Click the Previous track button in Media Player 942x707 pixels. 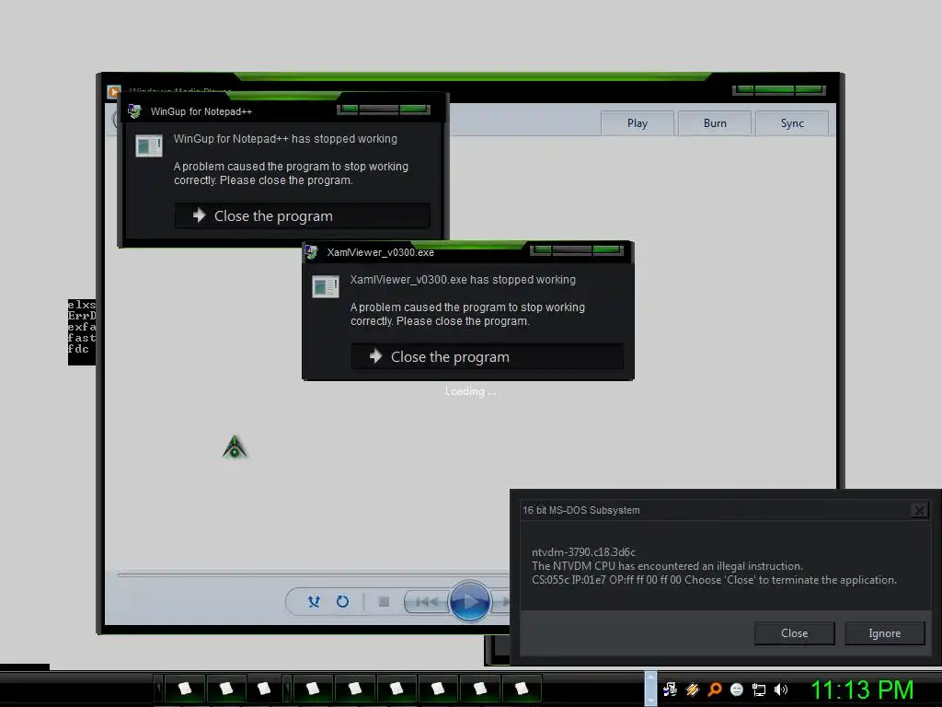(427, 601)
